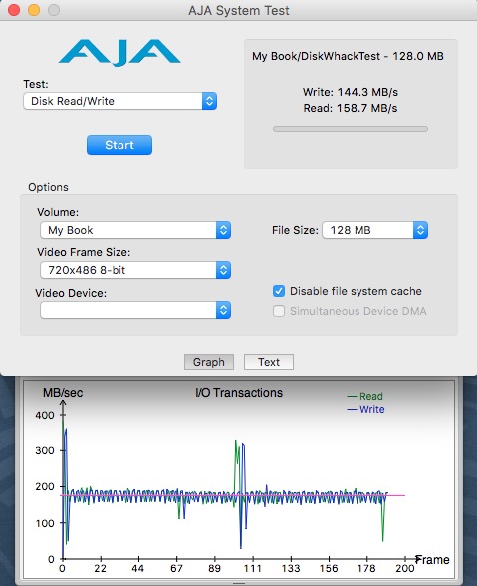The height and width of the screenshot is (586, 477).
Task: Expand the Disk Read/Write test dropdown
Action: (x=119, y=101)
